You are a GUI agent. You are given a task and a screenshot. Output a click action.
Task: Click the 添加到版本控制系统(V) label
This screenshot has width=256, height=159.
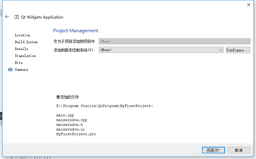point(74,50)
